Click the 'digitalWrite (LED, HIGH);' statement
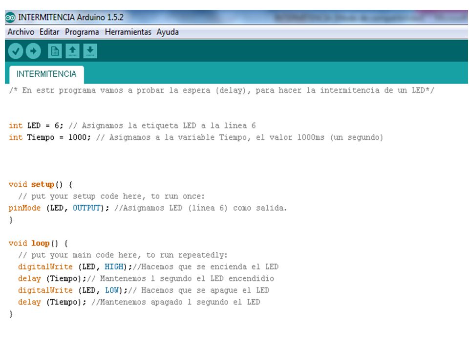 pyautogui.click(x=75, y=267)
